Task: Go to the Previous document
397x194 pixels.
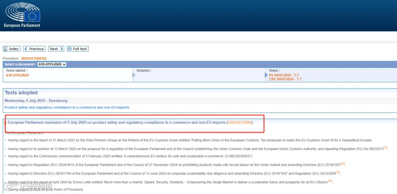Action: coord(34,49)
